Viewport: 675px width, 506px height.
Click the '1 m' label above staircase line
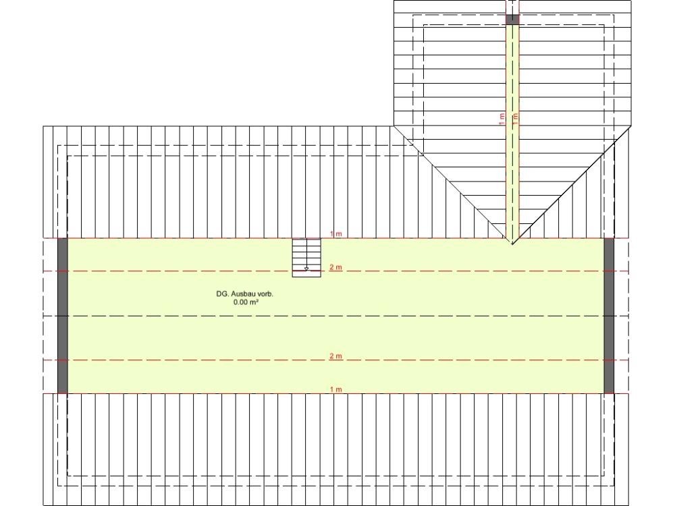pos(335,233)
